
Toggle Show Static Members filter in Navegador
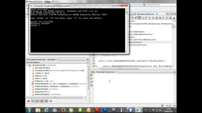pos(37,101)
